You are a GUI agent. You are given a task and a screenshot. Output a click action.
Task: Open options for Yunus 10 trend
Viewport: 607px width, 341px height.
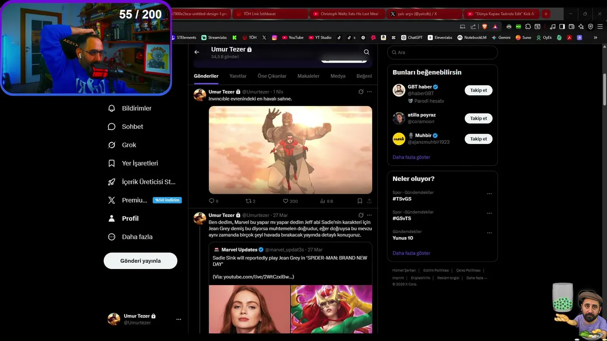489,233
